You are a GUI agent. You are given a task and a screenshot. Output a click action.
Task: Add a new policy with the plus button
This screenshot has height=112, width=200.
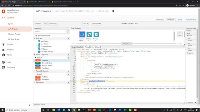68,38
